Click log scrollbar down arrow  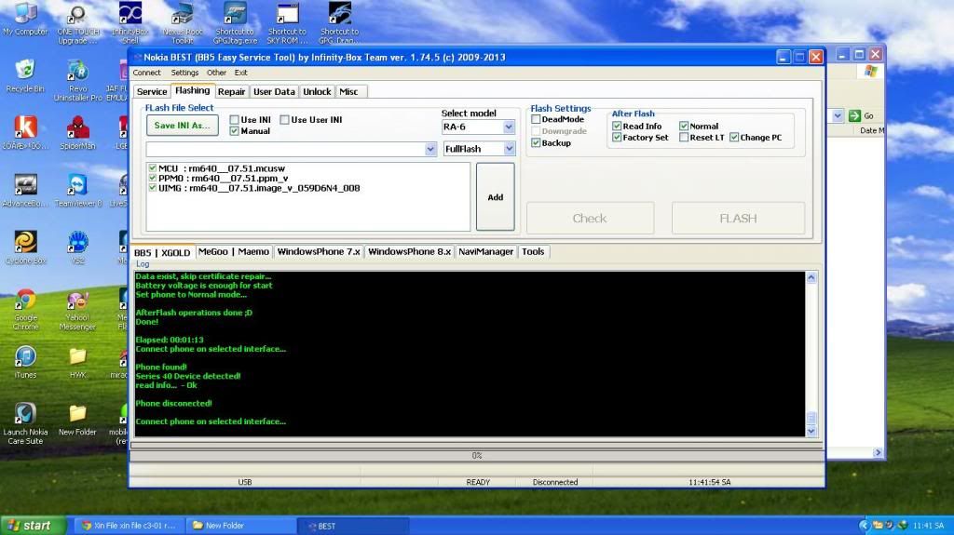click(x=811, y=431)
